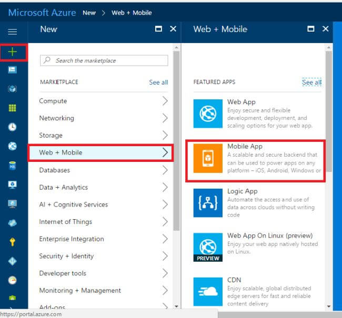Expand Networking category chevron
The height and width of the screenshot is (318, 342).
tap(165, 118)
